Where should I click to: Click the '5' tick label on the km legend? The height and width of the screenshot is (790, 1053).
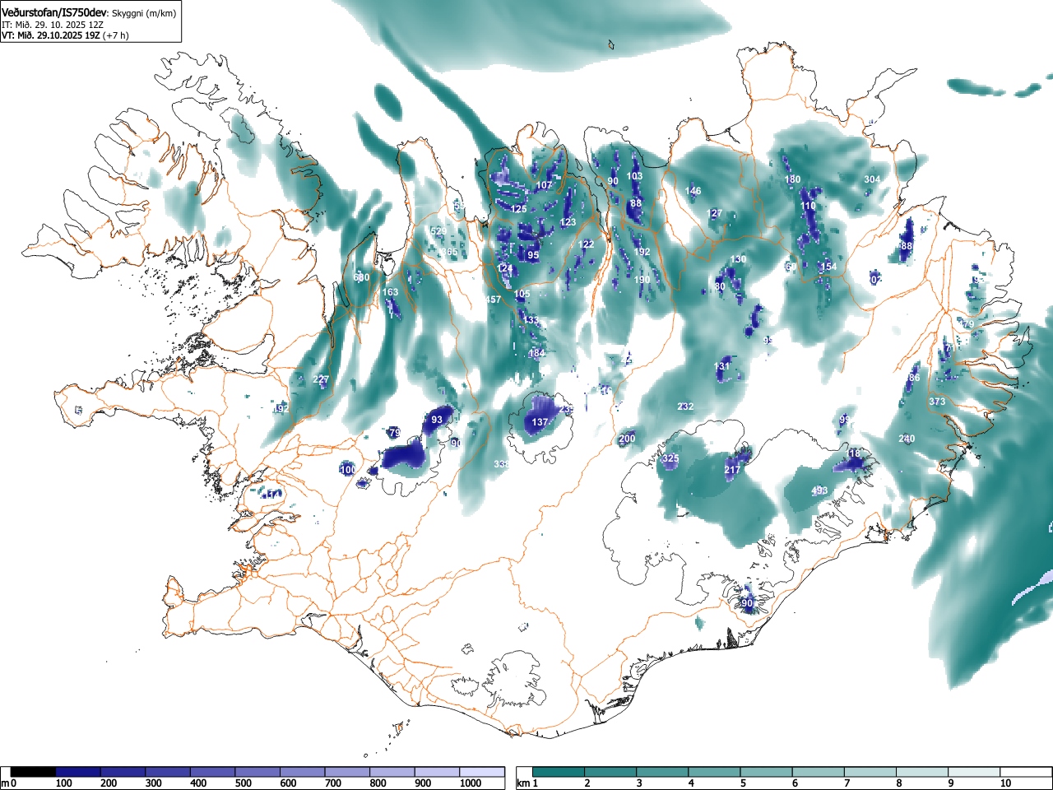pyautogui.click(x=743, y=783)
